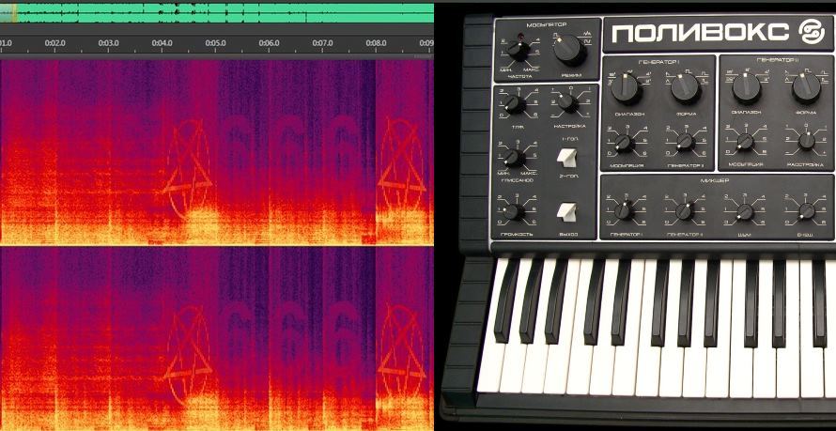The width and height of the screenshot is (836, 431).
Task: Click the Настройка tuning knob
Action: [567, 103]
